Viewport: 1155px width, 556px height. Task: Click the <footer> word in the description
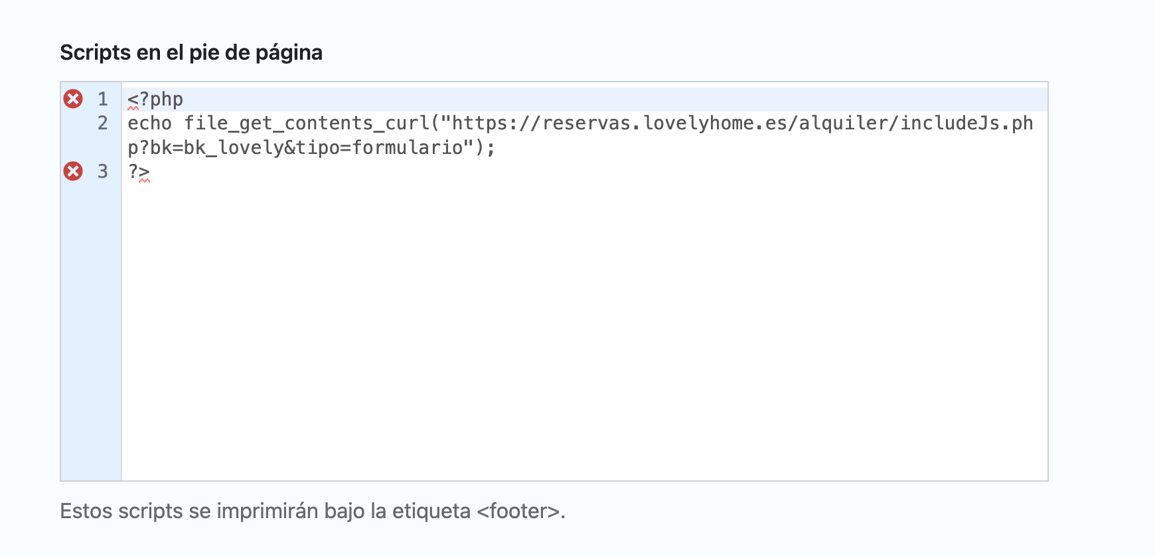coord(518,511)
